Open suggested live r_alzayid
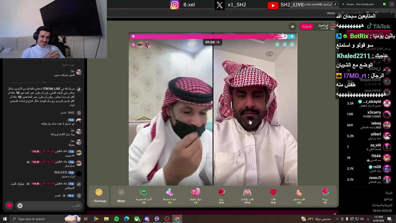396x223 pixels. tap(368, 103)
